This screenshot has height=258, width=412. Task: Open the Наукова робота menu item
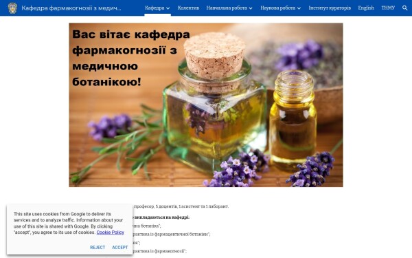277,8
